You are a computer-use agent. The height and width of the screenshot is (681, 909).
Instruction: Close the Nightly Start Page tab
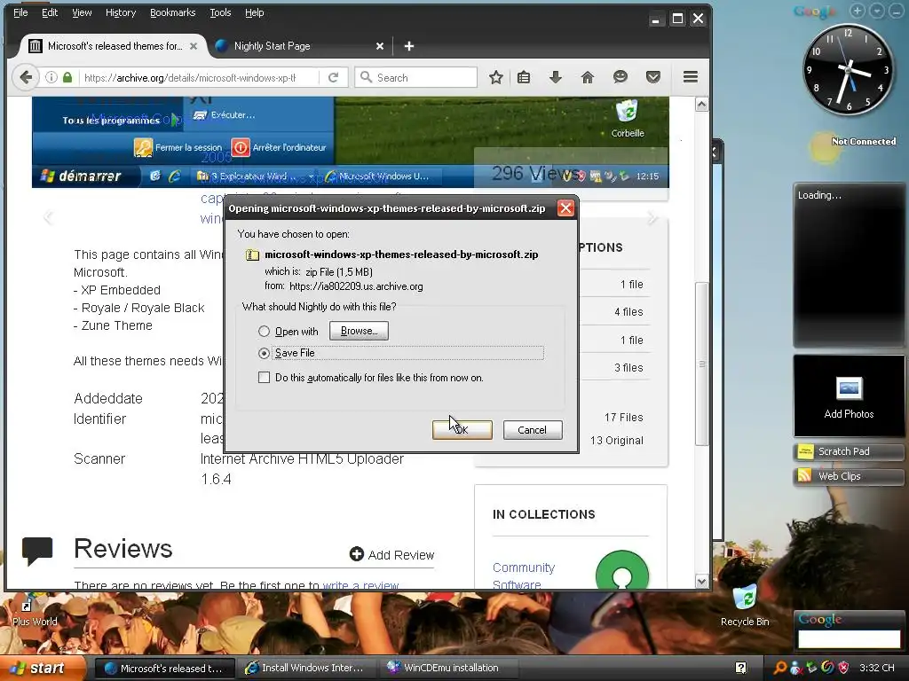pos(380,46)
